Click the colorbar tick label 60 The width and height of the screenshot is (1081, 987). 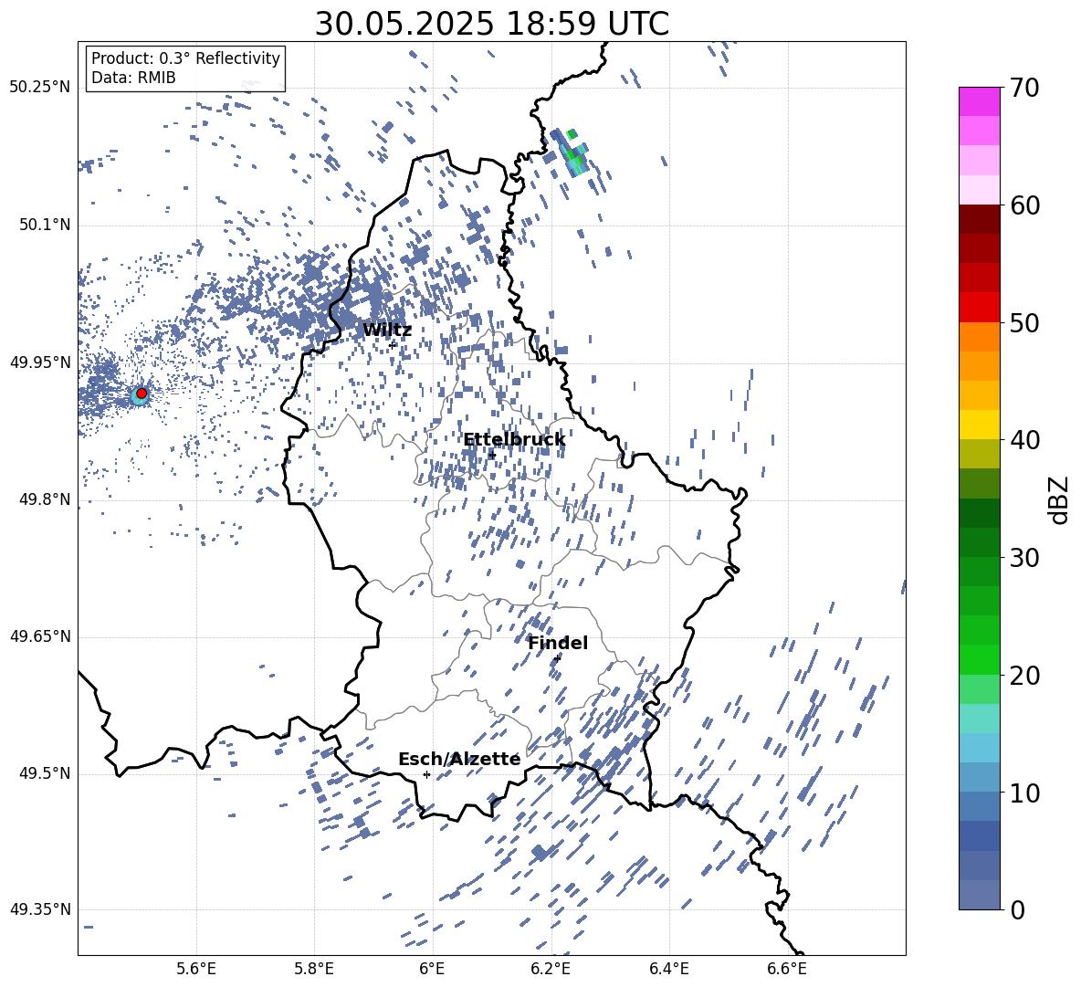coord(1025,205)
